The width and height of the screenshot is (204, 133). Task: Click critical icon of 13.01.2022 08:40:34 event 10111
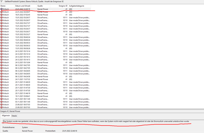point(1,37)
